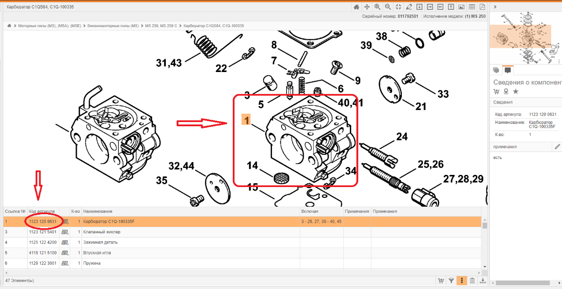562x289 pixels.
Task: Click the right-arrow navigation icon in toolbar
Action: coord(430,7)
